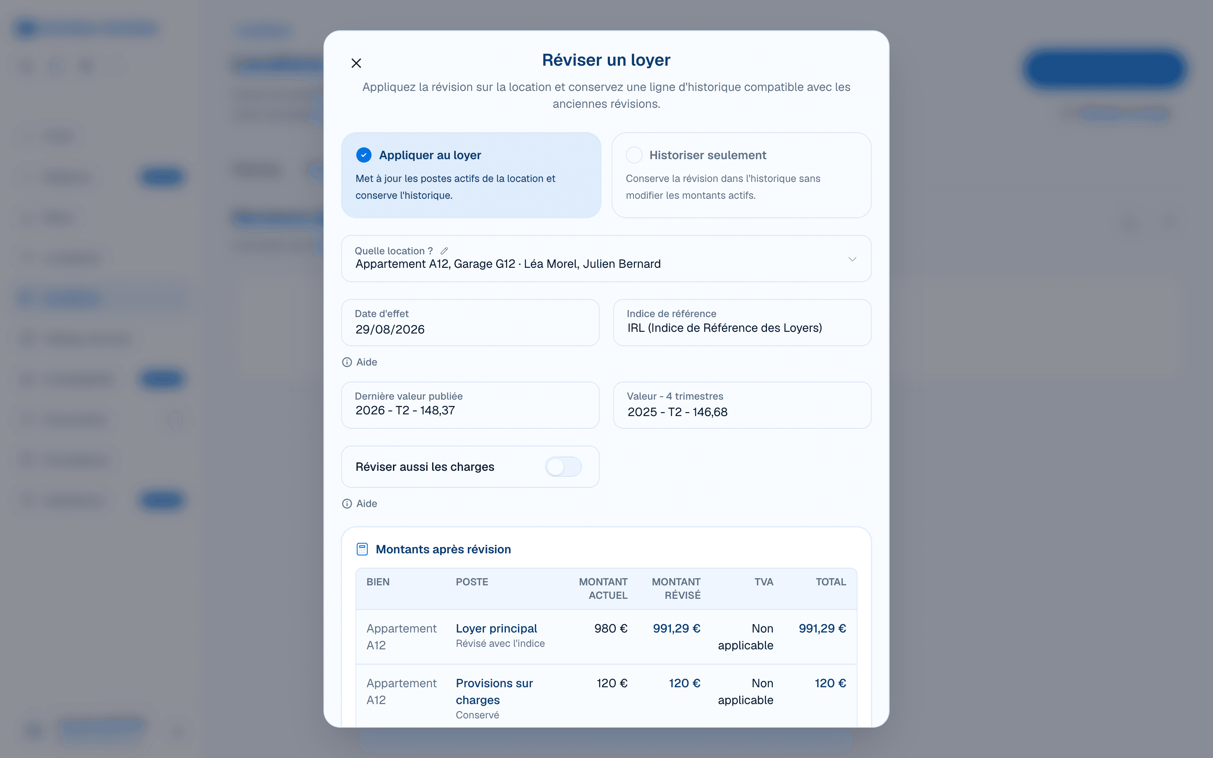Click the Révisé avec l'indice note
1213x758 pixels.
(500, 644)
